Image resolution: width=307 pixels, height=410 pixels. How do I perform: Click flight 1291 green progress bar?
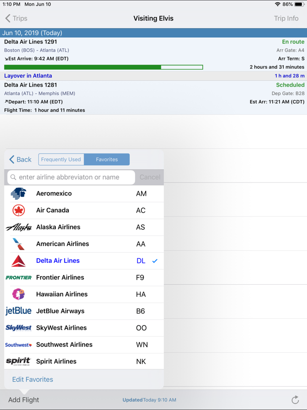click(x=104, y=67)
